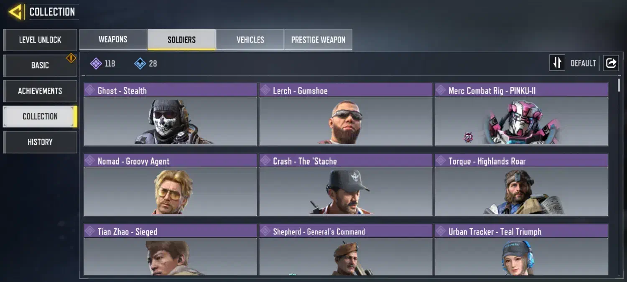Select the Lerch - Gumshoe soldier card
Viewport: 627px width, 282px height.
pos(346,114)
